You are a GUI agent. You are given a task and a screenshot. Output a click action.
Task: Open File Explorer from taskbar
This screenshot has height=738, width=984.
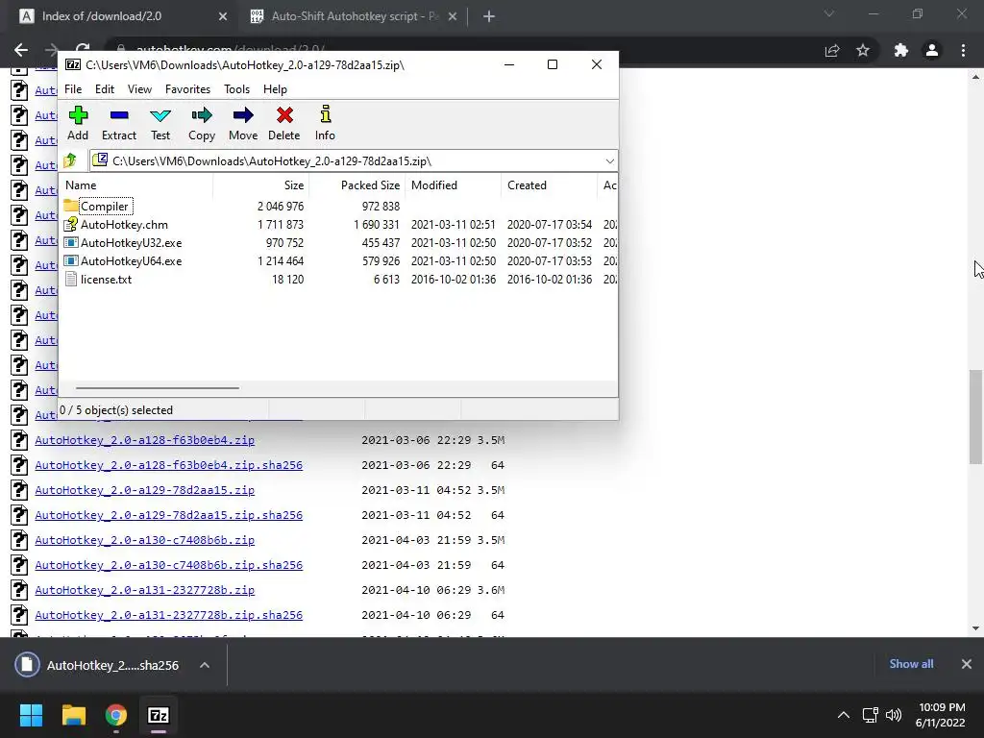[73, 715]
